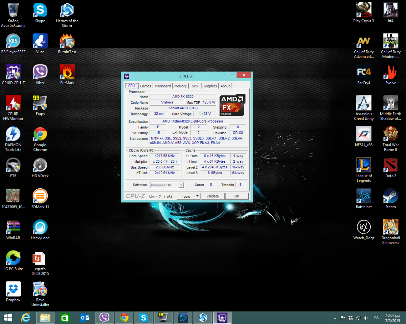Select the Evolve desktop icon
406x324 pixels.
point(391,75)
